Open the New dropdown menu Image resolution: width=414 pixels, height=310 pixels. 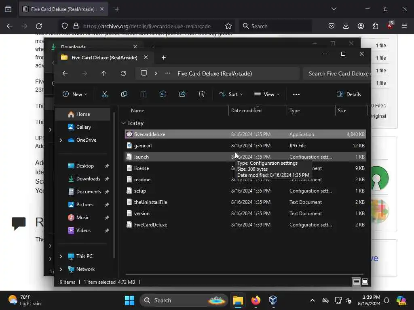(x=75, y=94)
